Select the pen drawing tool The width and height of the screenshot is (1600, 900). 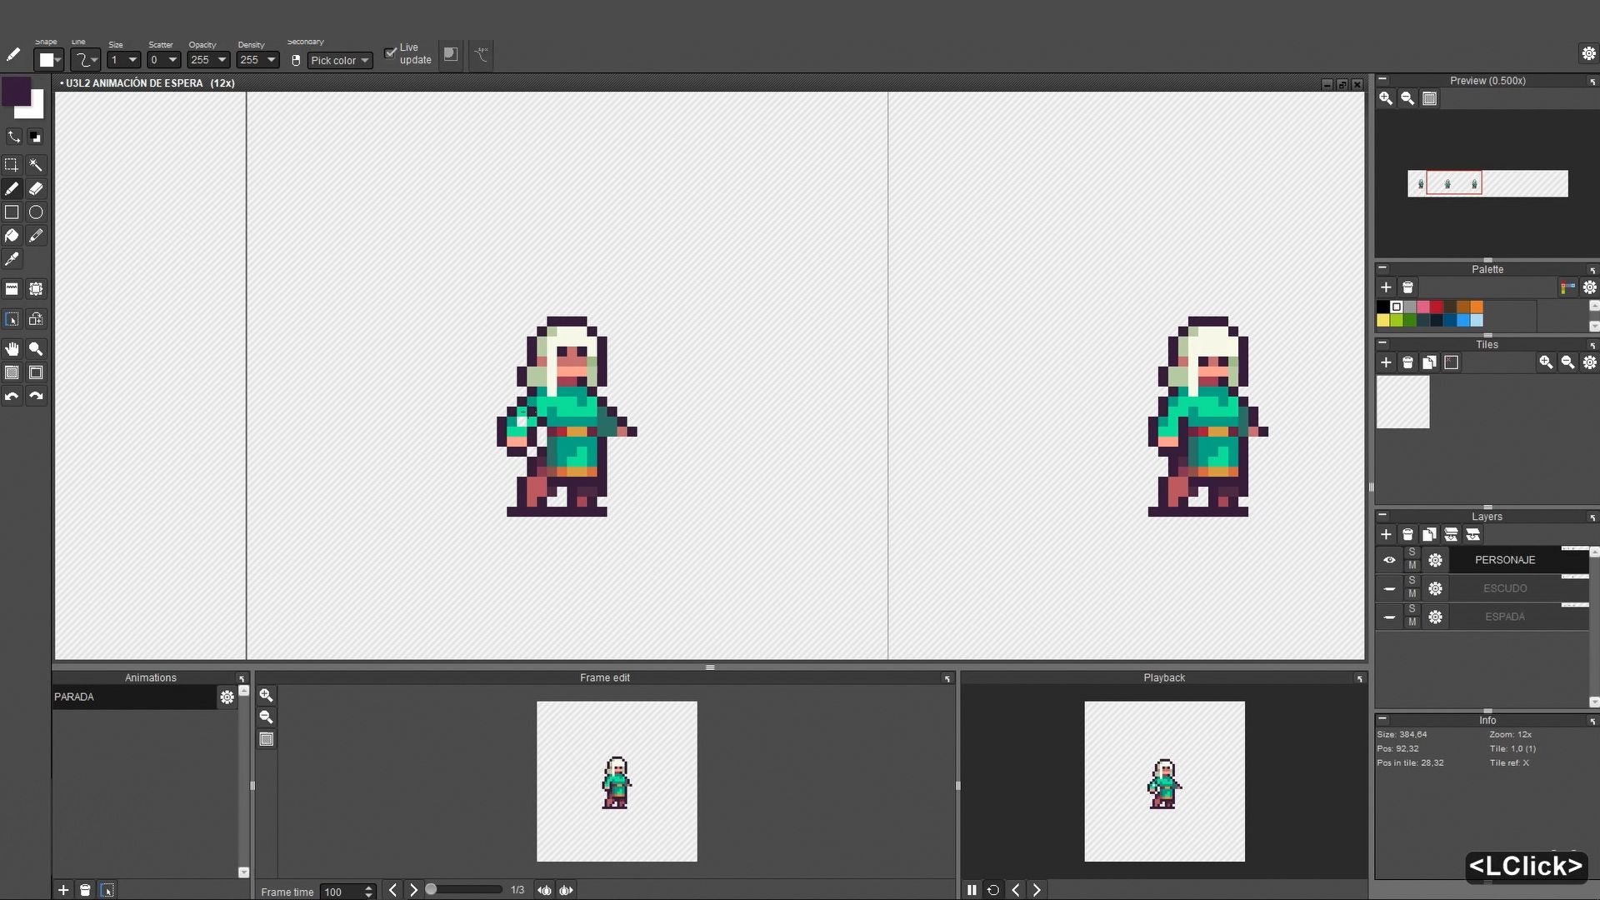pyautogui.click(x=12, y=188)
